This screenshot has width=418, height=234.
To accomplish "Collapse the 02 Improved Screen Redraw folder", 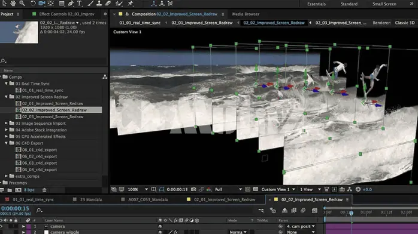I will coord(7,97).
